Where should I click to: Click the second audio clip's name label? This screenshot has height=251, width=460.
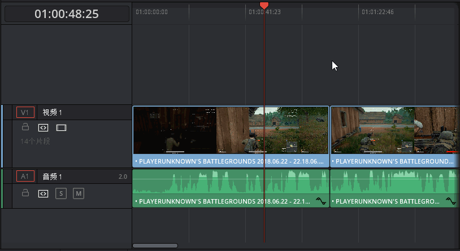(388, 201)
